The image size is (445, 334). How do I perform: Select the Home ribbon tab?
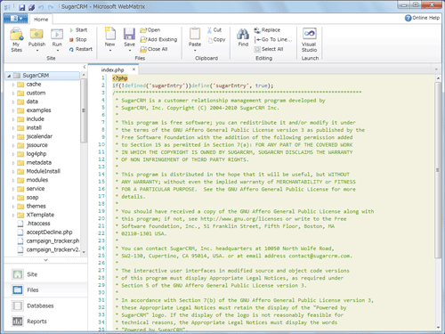click(x=41, y=20)
